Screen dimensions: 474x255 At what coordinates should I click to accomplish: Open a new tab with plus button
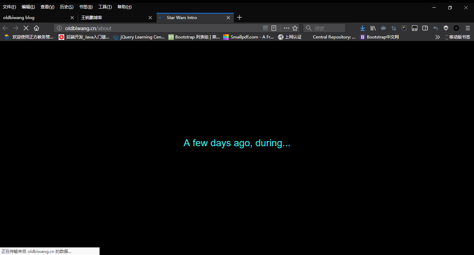click(239, 17)
